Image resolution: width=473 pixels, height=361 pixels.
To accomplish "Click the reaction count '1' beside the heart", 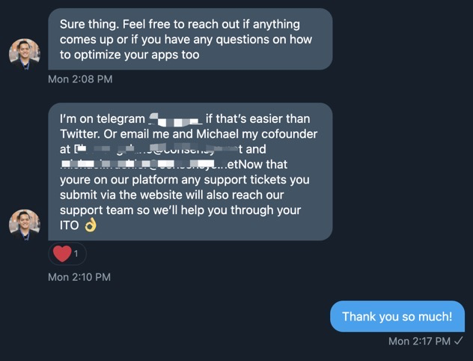I will (76, 254).
